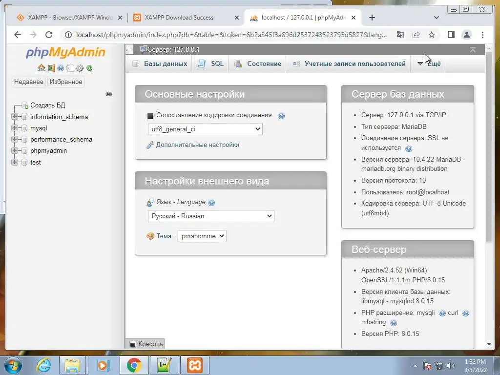Select the test database name
Image resolution: width=500 pixels, height=375 pixels.
[35, 162]
